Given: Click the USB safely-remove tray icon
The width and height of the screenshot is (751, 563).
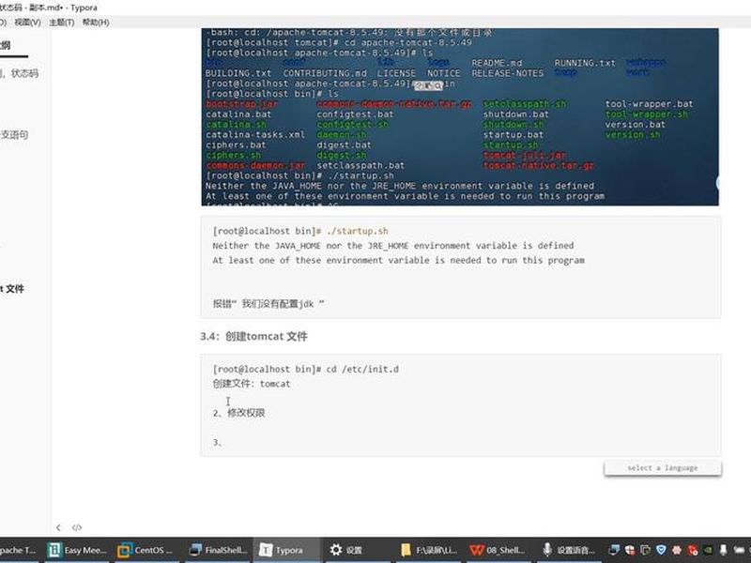Looking at the screenshot, I should pyautogui.click(x=723, y=550).
